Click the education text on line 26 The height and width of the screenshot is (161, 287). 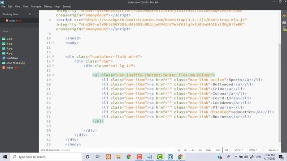point(243,112)
